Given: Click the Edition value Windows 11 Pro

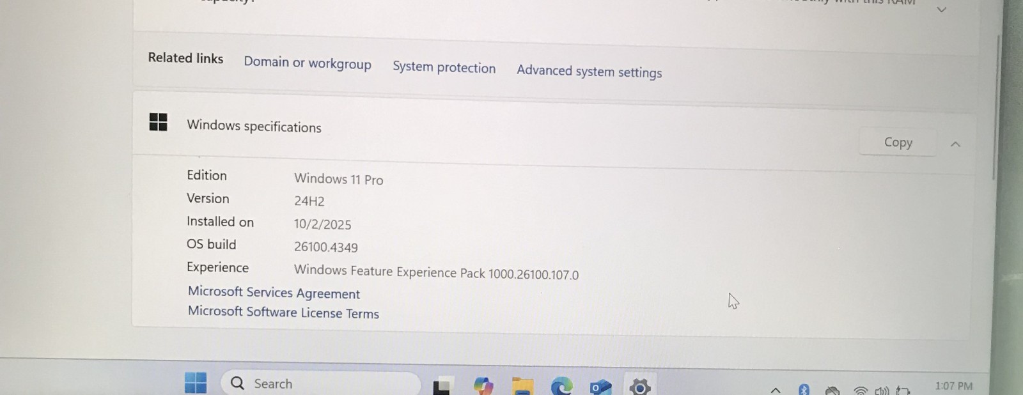Looking at the screenshot, I should pyautogui.click(x=338, y=179).
